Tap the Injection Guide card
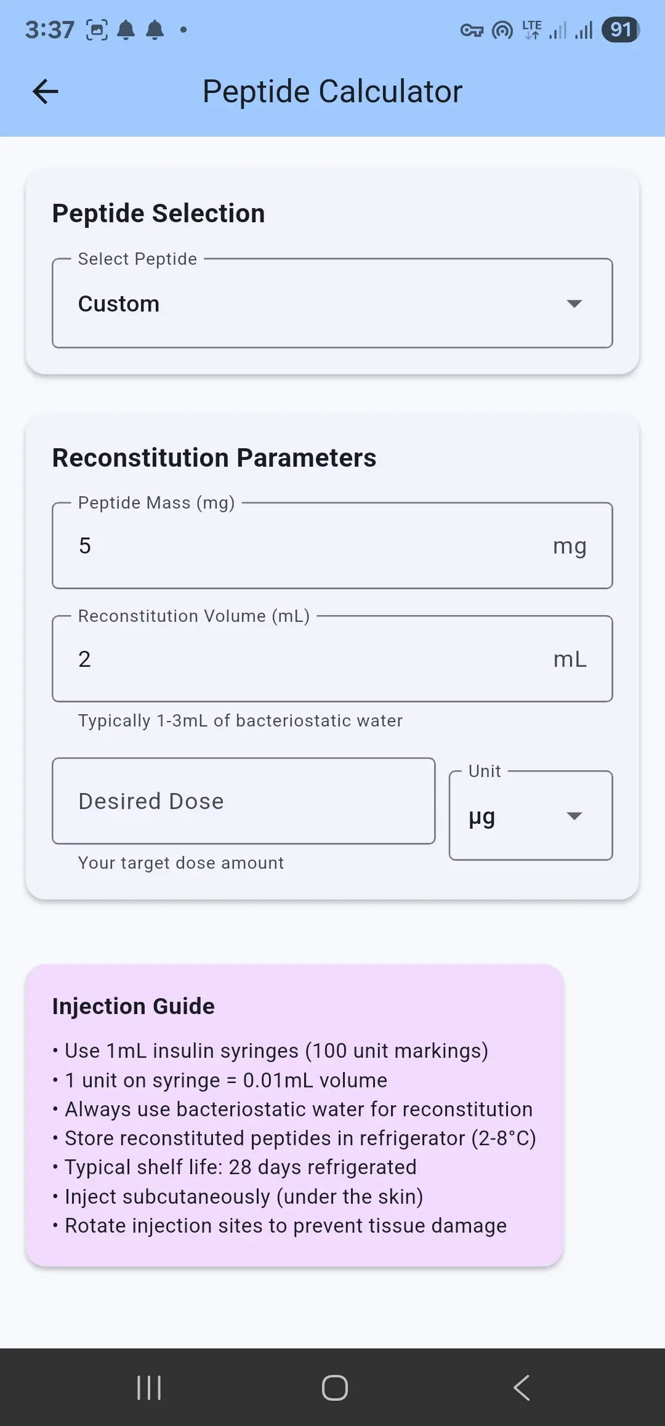 point(294,1116)
